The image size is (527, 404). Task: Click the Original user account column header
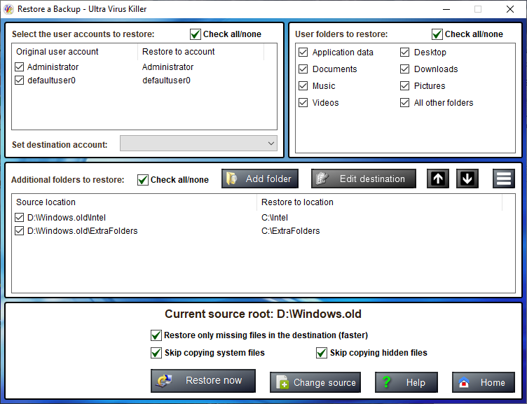coord(74,52)
